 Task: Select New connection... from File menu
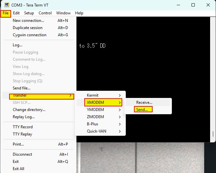[28, 21]
